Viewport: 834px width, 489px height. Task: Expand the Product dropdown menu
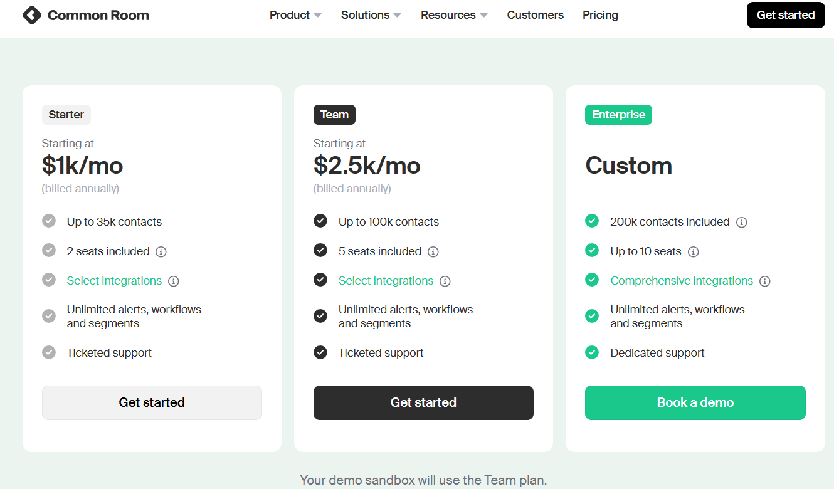click(295, 15)
